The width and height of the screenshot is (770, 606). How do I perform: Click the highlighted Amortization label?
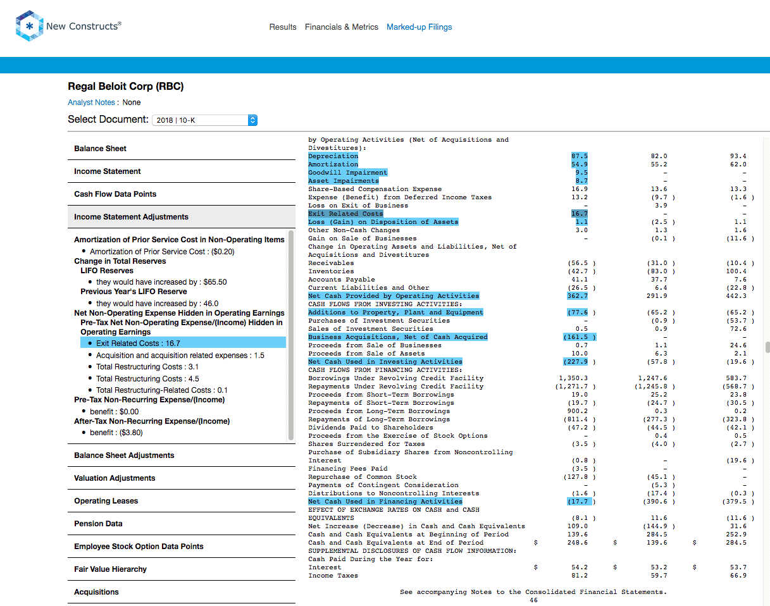coord(333,164)
